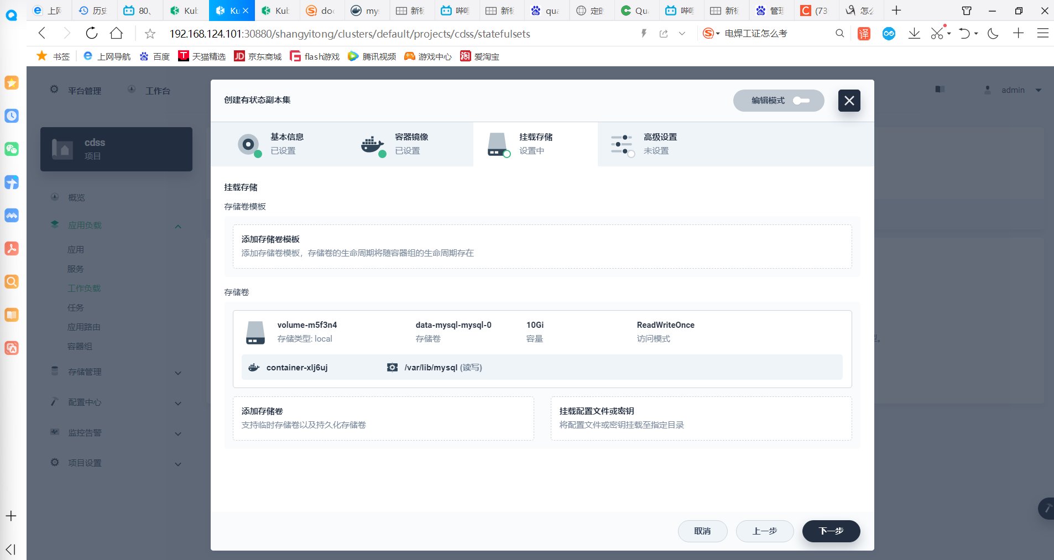Click 添加存储卷 option

pyautogui.click(x=383, y=418)
